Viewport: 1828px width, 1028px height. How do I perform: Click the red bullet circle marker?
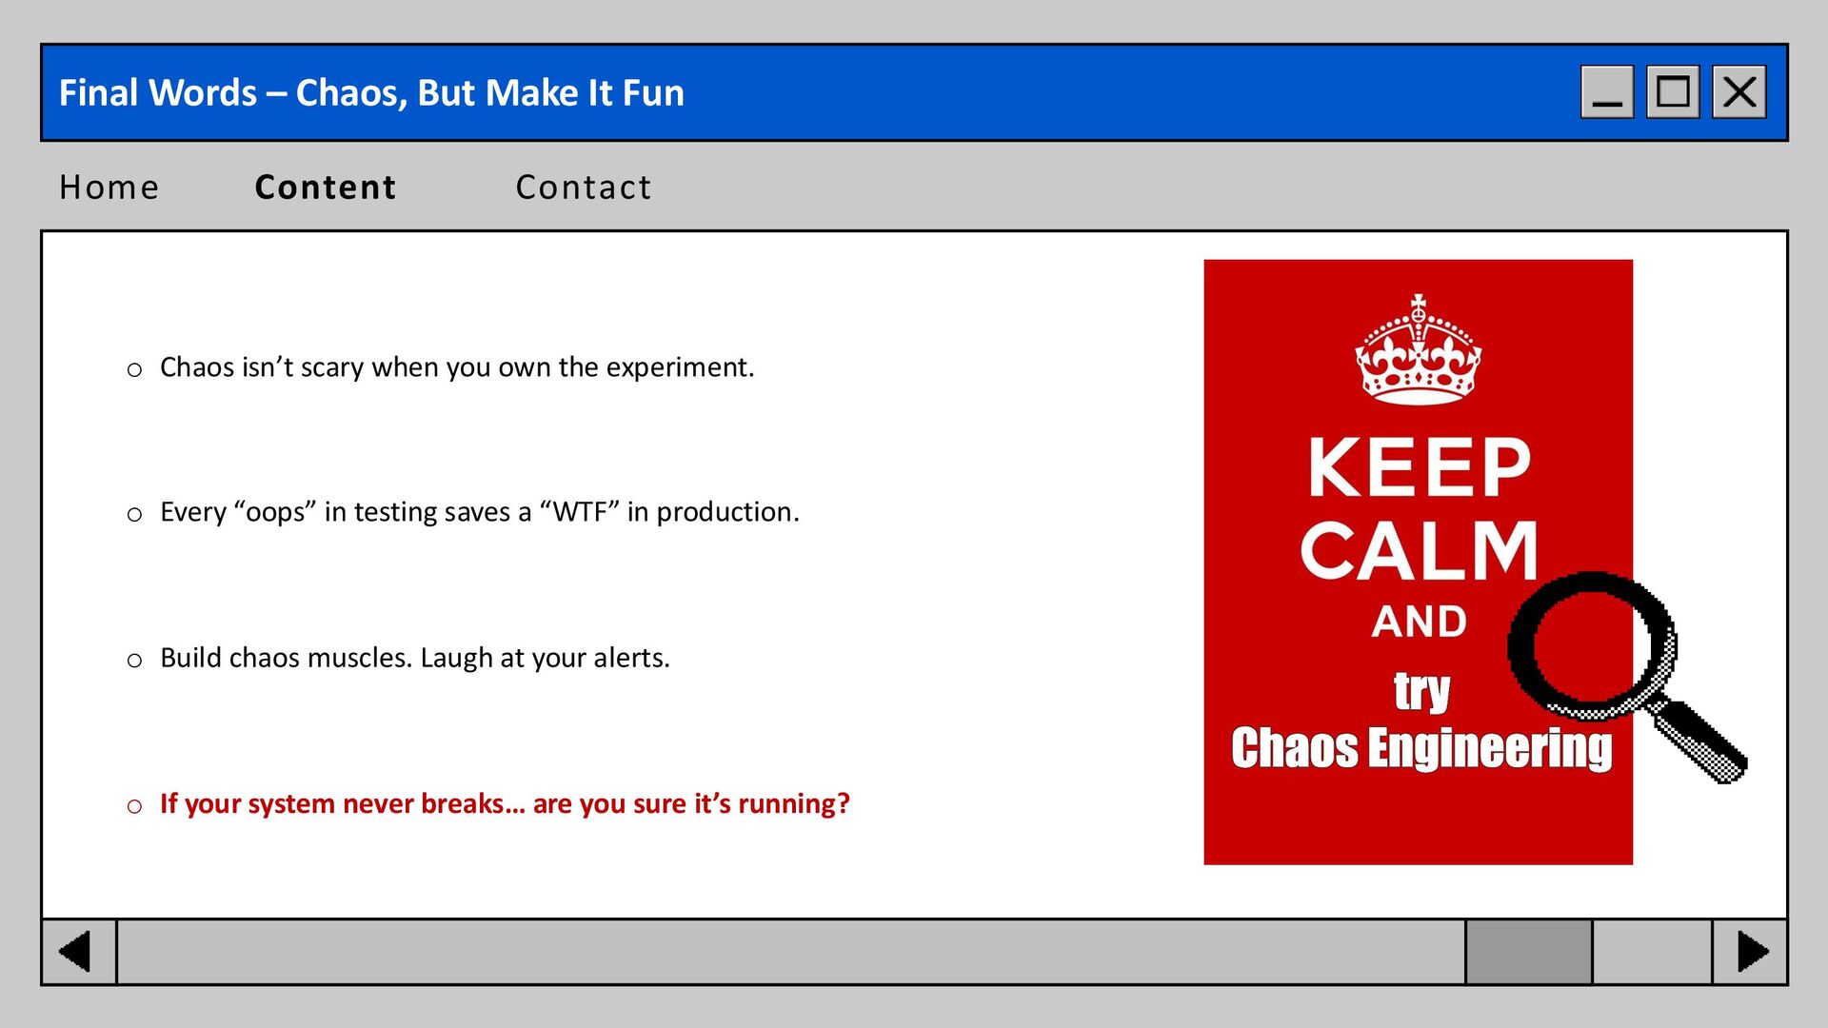click(134, 807)
